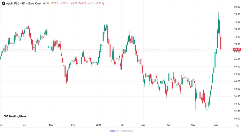
Task: Click the 52.00 price axis label
Action: [237, 111]
